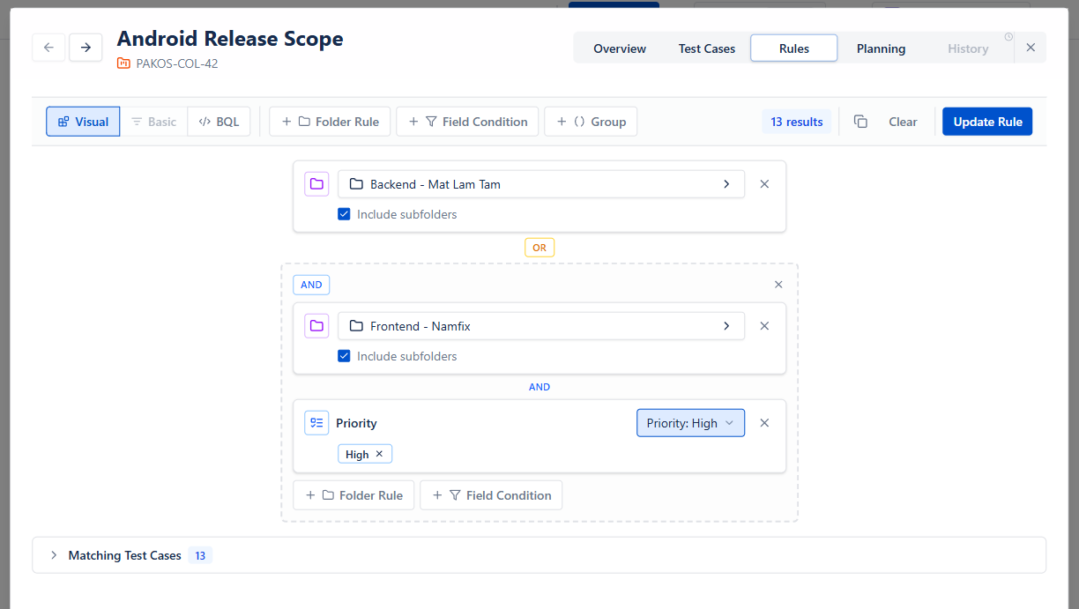1079x609 pixels.
Task: Open the Planning tab
Action: (x=881, y=48)
